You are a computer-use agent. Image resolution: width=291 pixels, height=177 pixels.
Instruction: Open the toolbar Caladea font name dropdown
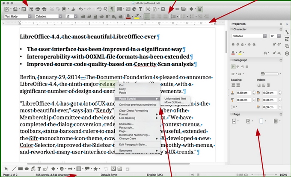[x=60, y=17]
